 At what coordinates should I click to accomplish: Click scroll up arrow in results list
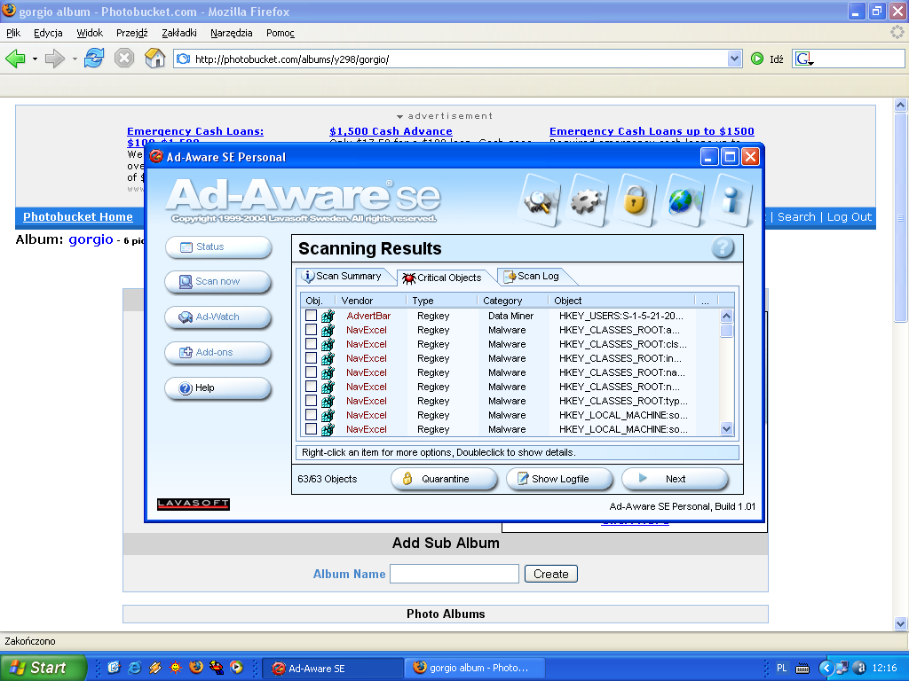pos(726,317)
